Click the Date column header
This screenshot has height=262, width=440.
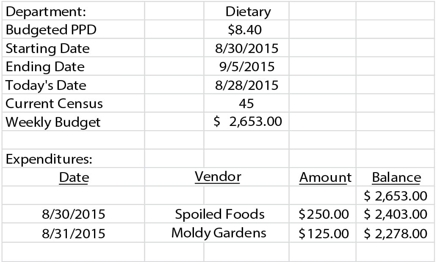click(74, 177)
